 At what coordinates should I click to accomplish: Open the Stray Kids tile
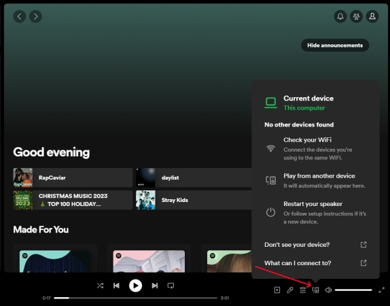click(194, 200)
